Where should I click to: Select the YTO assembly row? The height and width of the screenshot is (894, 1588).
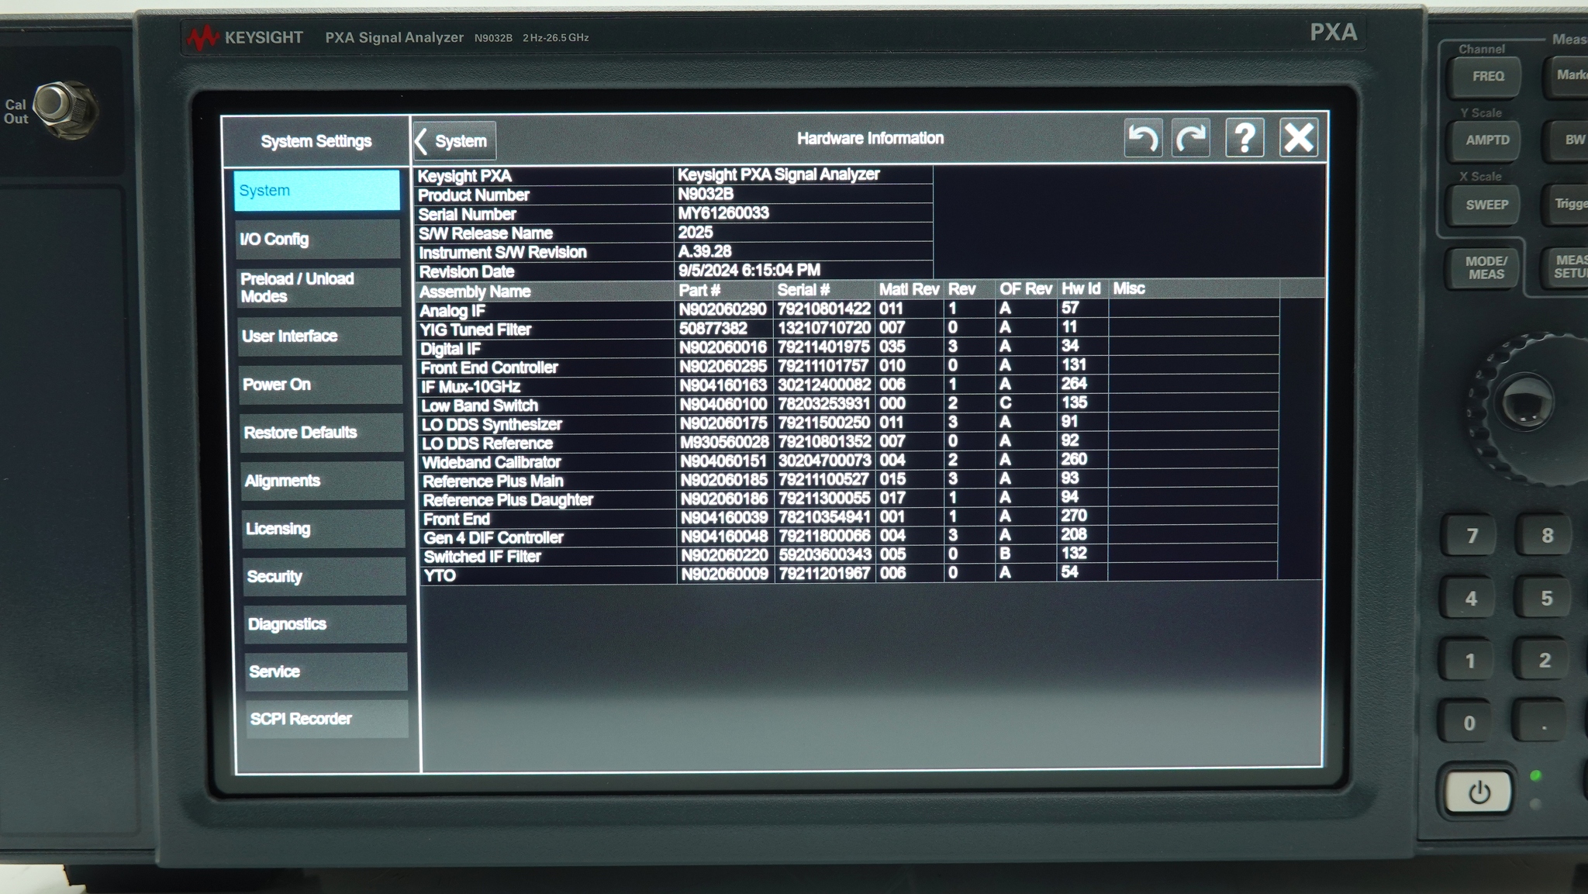848,574
